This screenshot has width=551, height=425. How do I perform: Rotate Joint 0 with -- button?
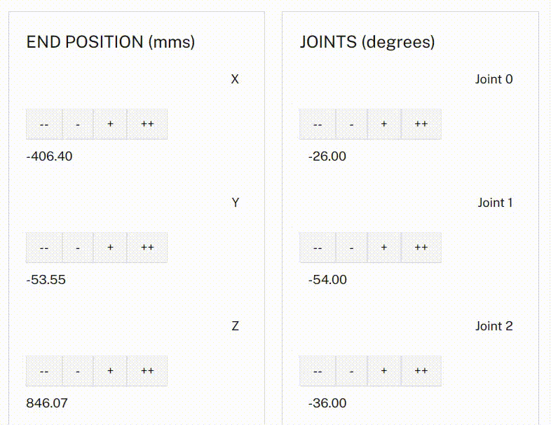pyautogui.click(x=318, y=124)
